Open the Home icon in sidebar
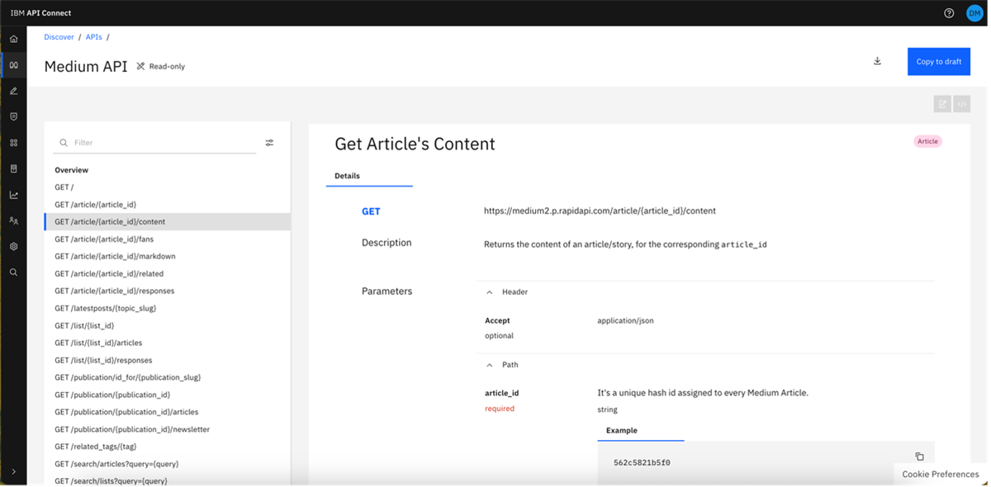This screenshot has width=991, height=487. click(13, 39)
